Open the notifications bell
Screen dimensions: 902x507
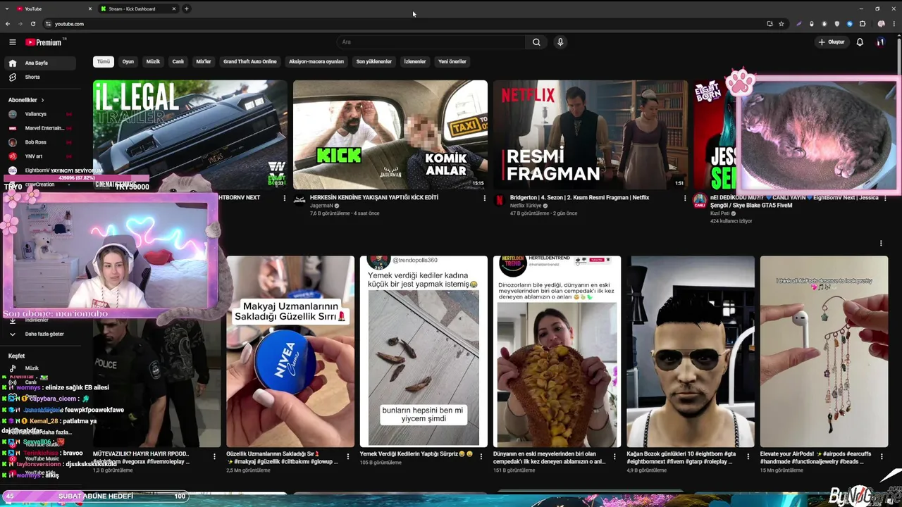pyautogui.click(x=860, y=42)
